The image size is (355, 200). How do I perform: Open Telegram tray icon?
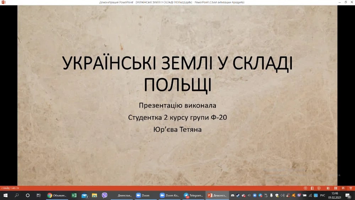coord(260,195)
